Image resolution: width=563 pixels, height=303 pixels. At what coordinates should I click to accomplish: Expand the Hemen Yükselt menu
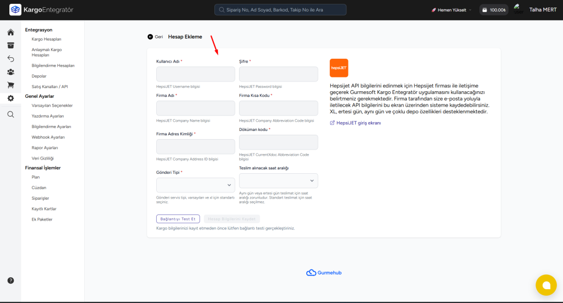click(451, 10)
